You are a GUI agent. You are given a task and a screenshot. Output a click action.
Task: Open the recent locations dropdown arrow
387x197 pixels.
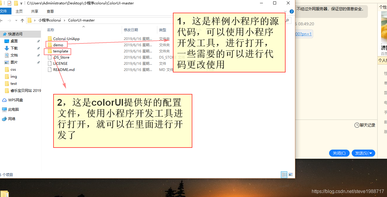pyautogui.click(x=16, y=21)
